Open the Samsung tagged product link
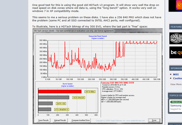 click(x=176, y=105)
